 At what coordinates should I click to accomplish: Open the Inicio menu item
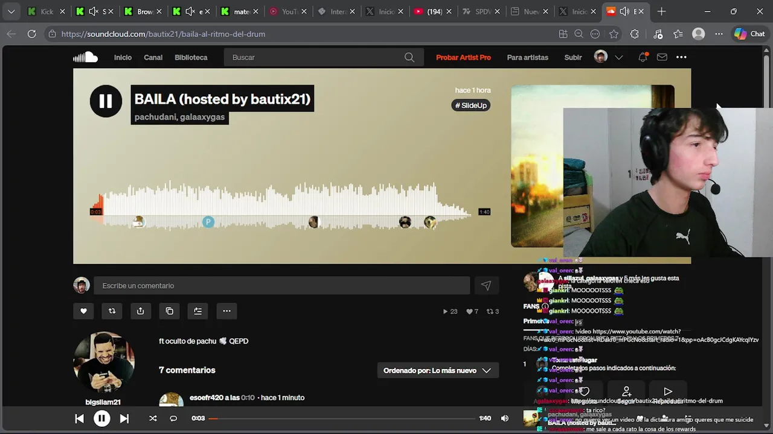123,57
